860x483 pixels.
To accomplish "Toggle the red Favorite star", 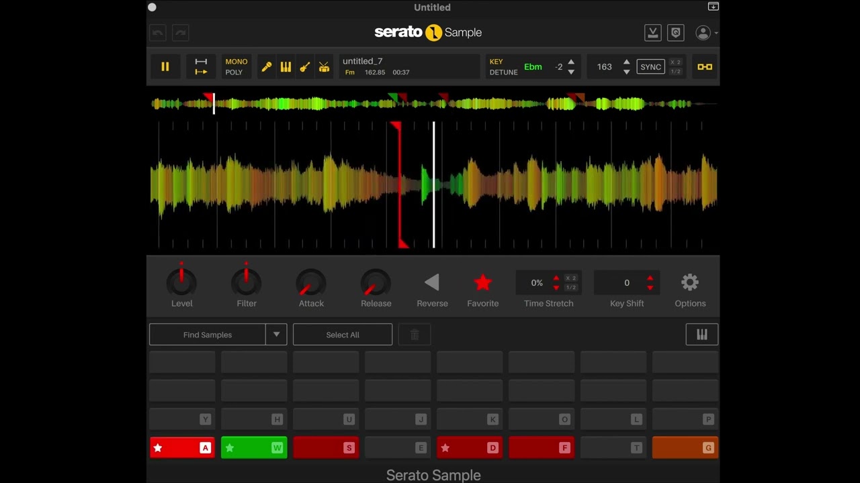I will (483, 282).
